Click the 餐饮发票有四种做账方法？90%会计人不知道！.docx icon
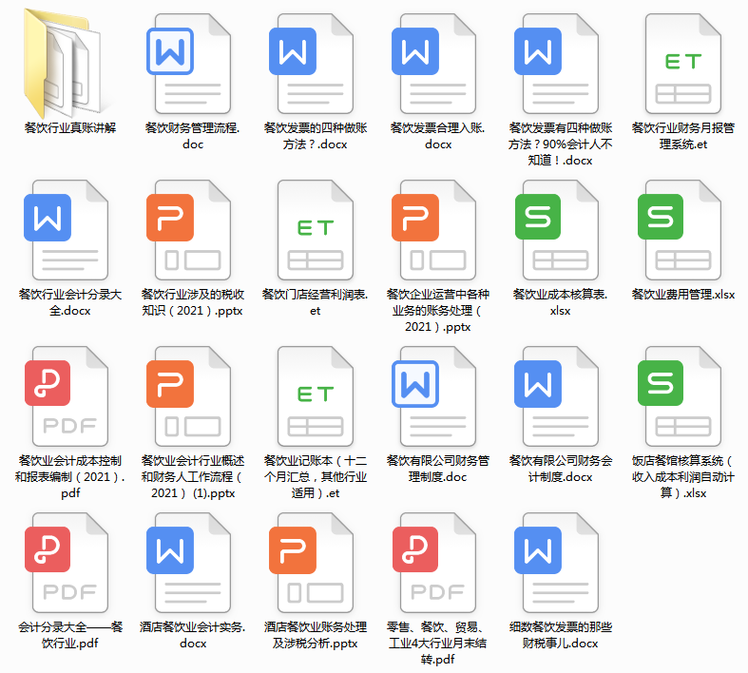Image resolution: width=748 pixels, height=673 pixels. [x=557, y=64]
